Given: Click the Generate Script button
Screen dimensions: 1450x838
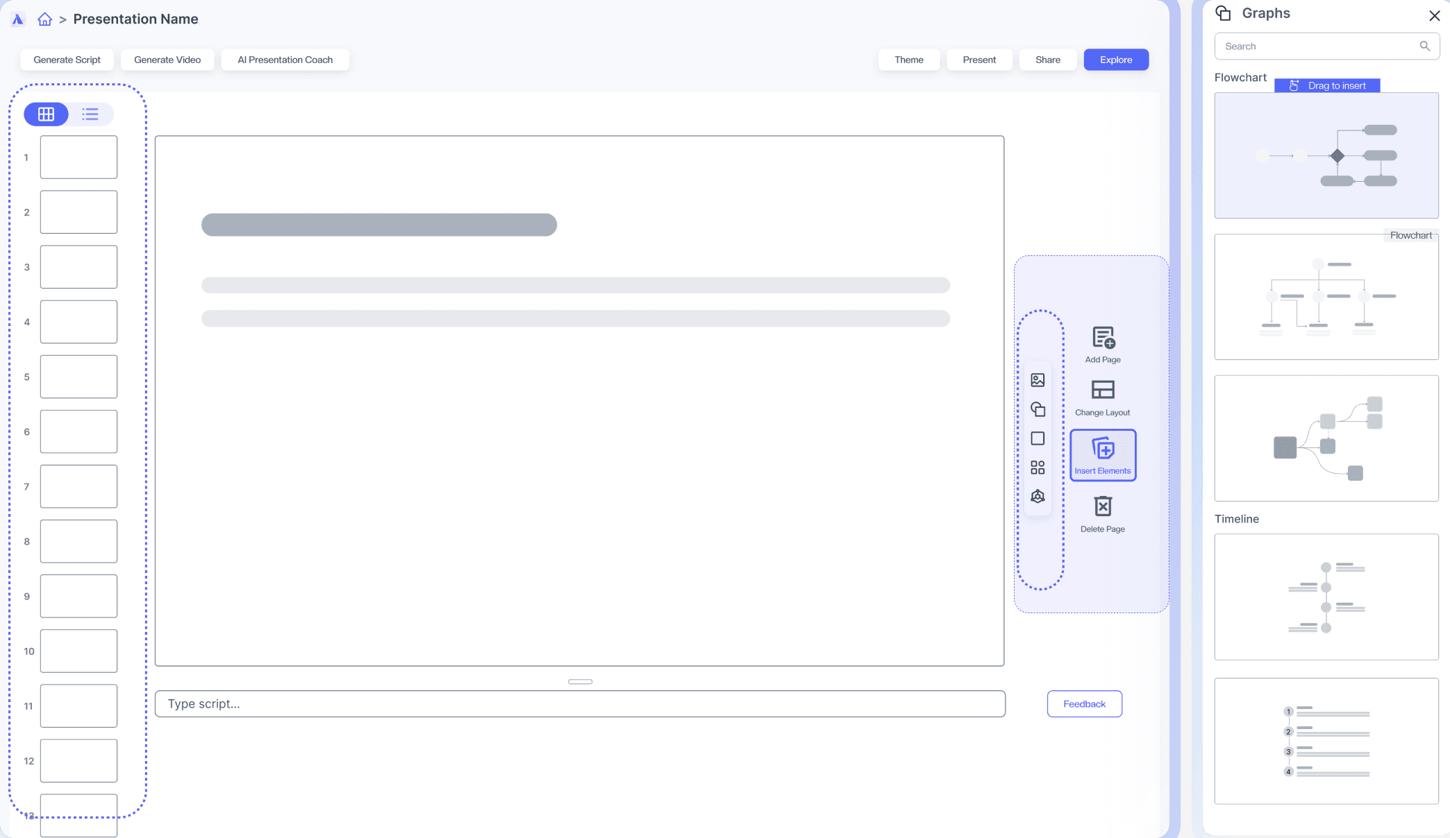Looking at the screenshot, I should coord(67,60).
